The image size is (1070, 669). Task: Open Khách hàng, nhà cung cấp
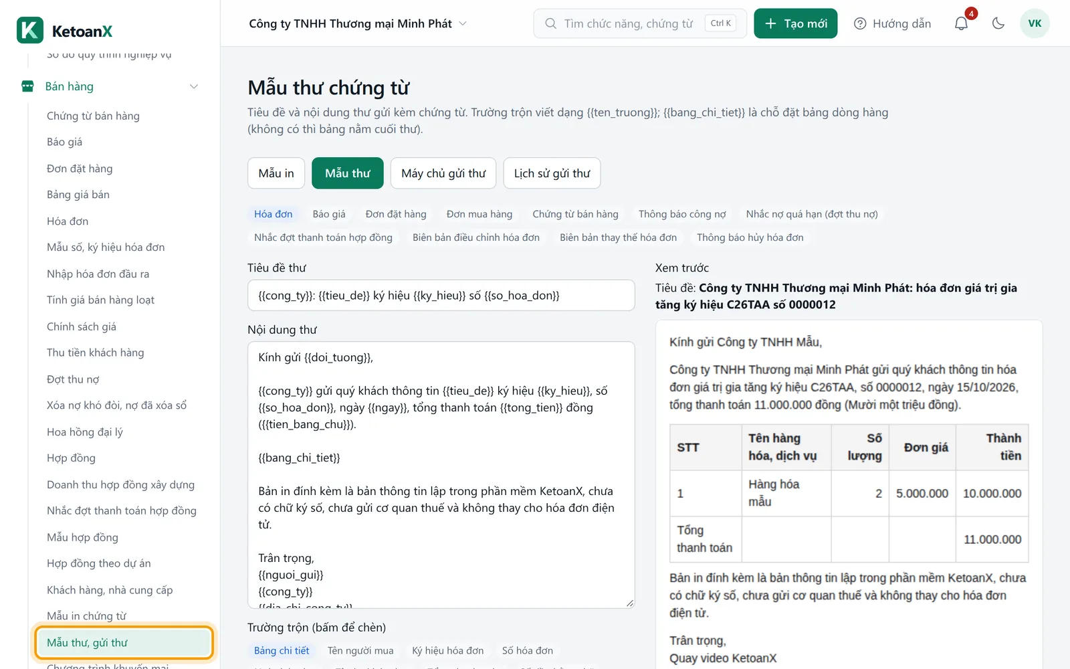point(110,590)
